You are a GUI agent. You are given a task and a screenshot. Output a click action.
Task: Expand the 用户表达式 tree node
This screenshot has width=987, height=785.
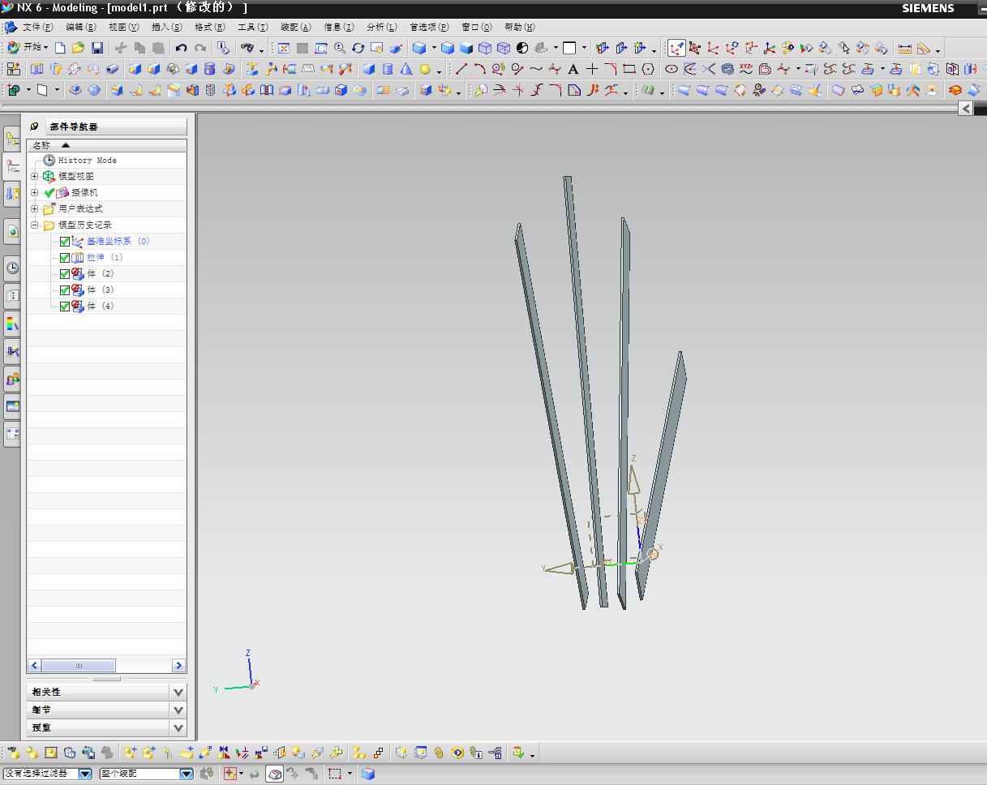coord(35,208)
